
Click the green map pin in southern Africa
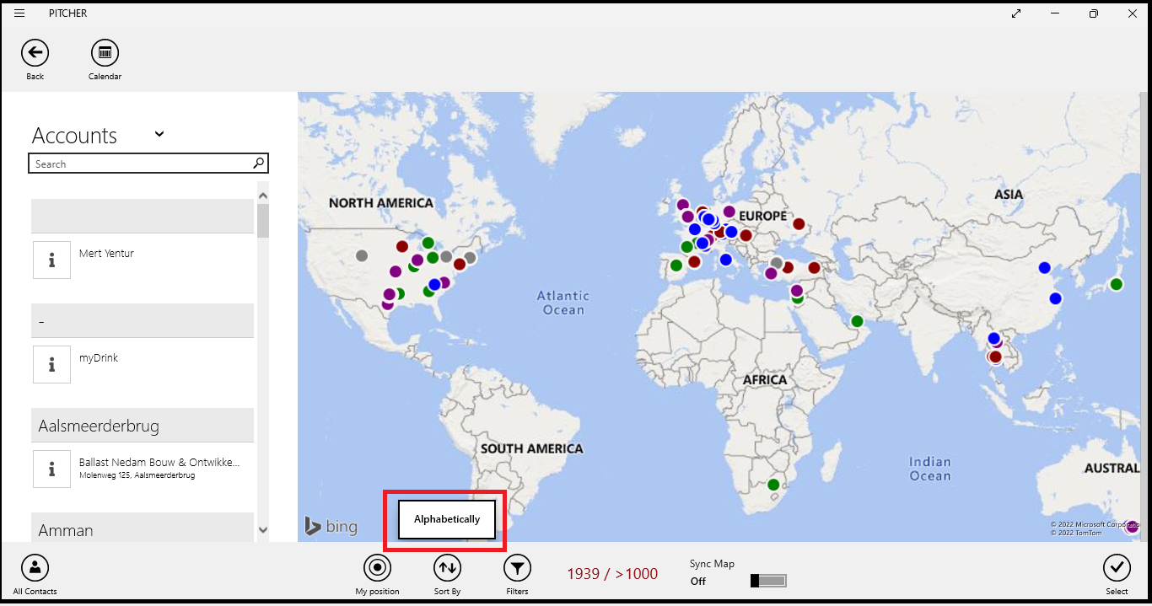(x=772, y=485)
